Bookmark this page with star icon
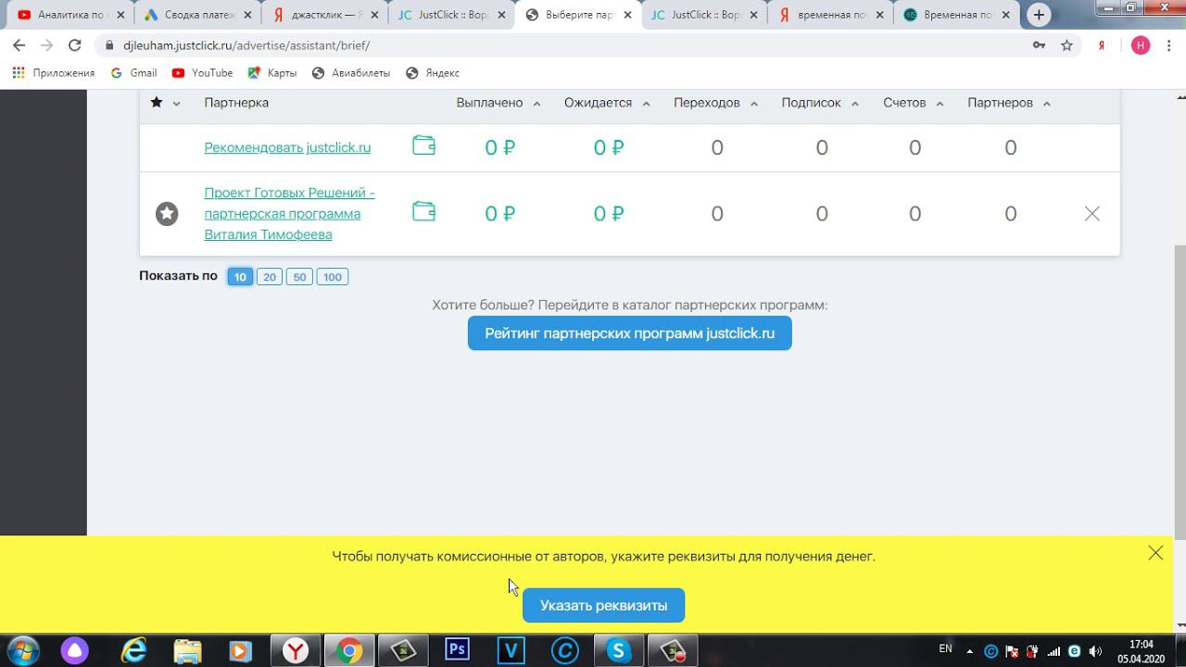1186x667 pixels. (x=1066, y=45)
